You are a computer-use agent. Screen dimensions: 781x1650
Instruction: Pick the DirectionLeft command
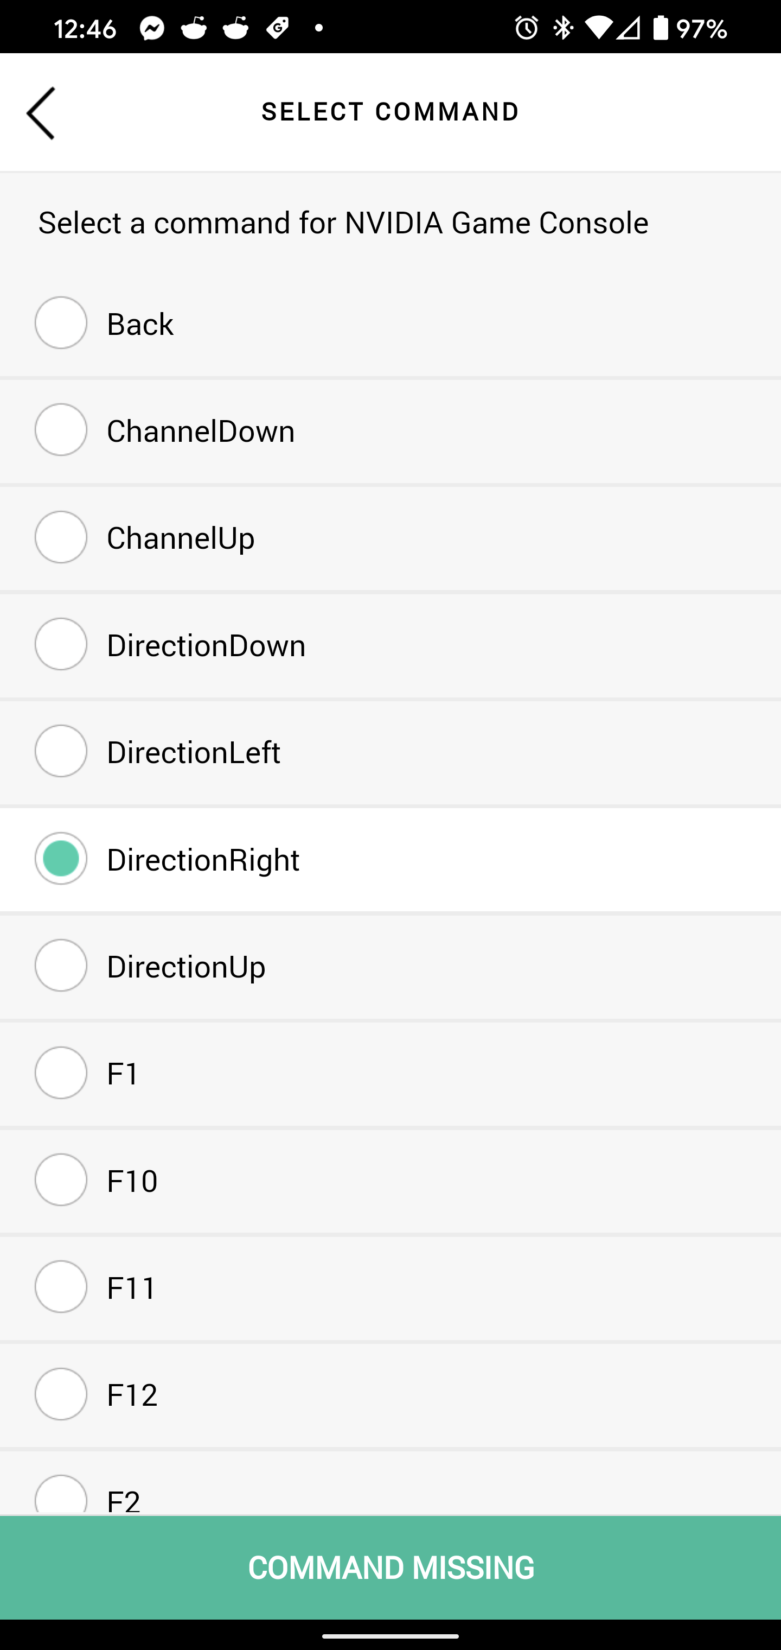click(x=61, y=751)
